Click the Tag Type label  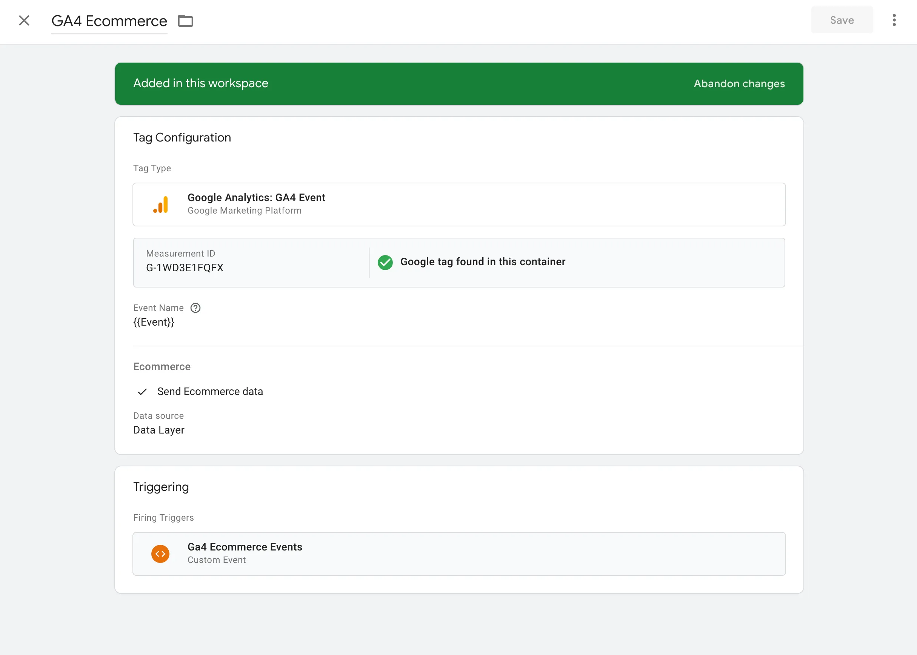152,168
